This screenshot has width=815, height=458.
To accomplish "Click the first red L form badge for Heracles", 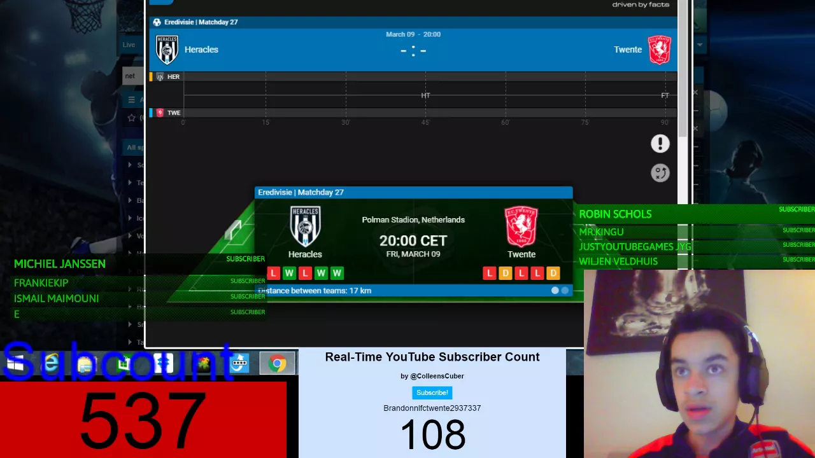I will [x=273, y=274].
